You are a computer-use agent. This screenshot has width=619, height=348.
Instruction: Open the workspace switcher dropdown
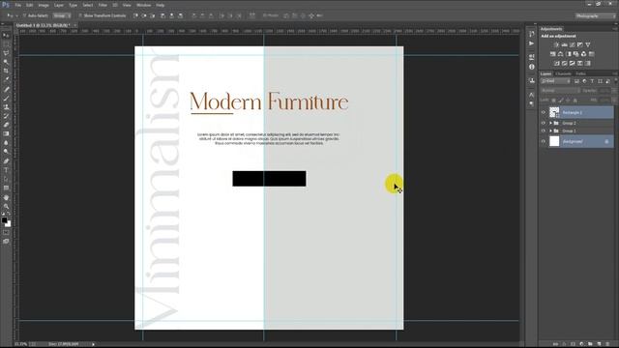tap(596, 16)
